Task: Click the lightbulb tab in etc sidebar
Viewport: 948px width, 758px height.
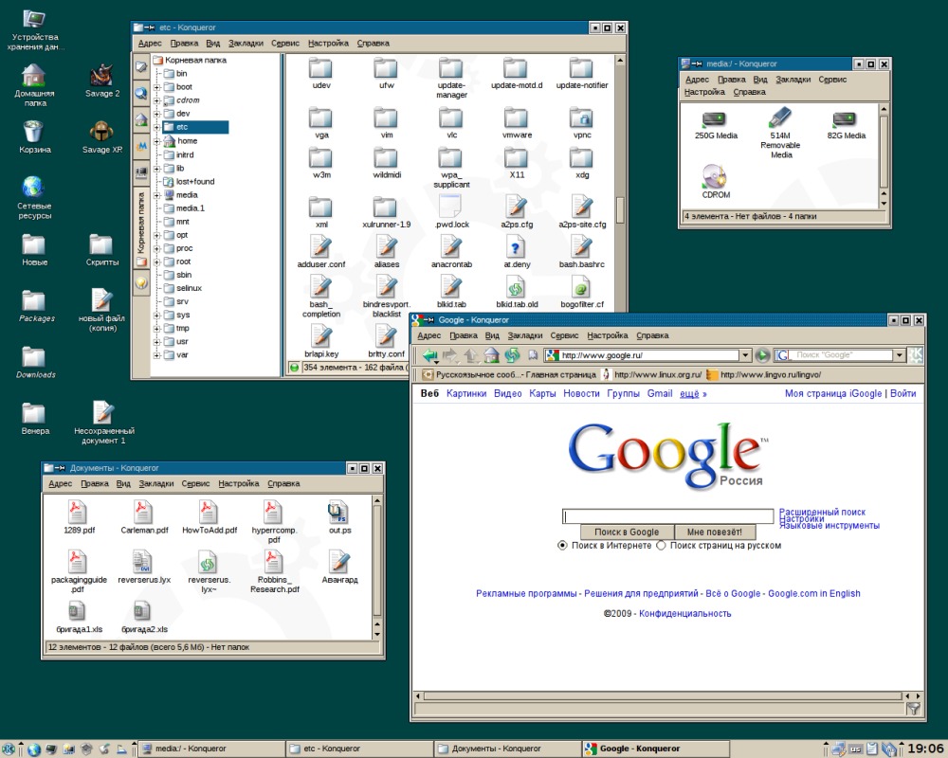Action: pos(141,282)
